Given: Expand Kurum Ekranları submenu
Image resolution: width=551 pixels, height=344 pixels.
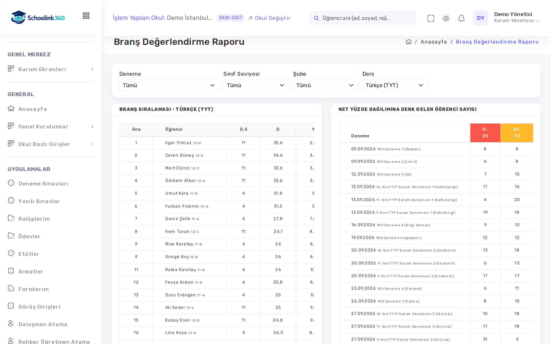Looking at the screenshot, I should [51, 69].
